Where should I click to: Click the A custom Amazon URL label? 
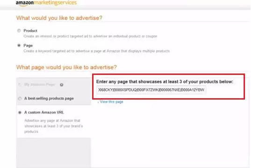[x=44, y=113]
